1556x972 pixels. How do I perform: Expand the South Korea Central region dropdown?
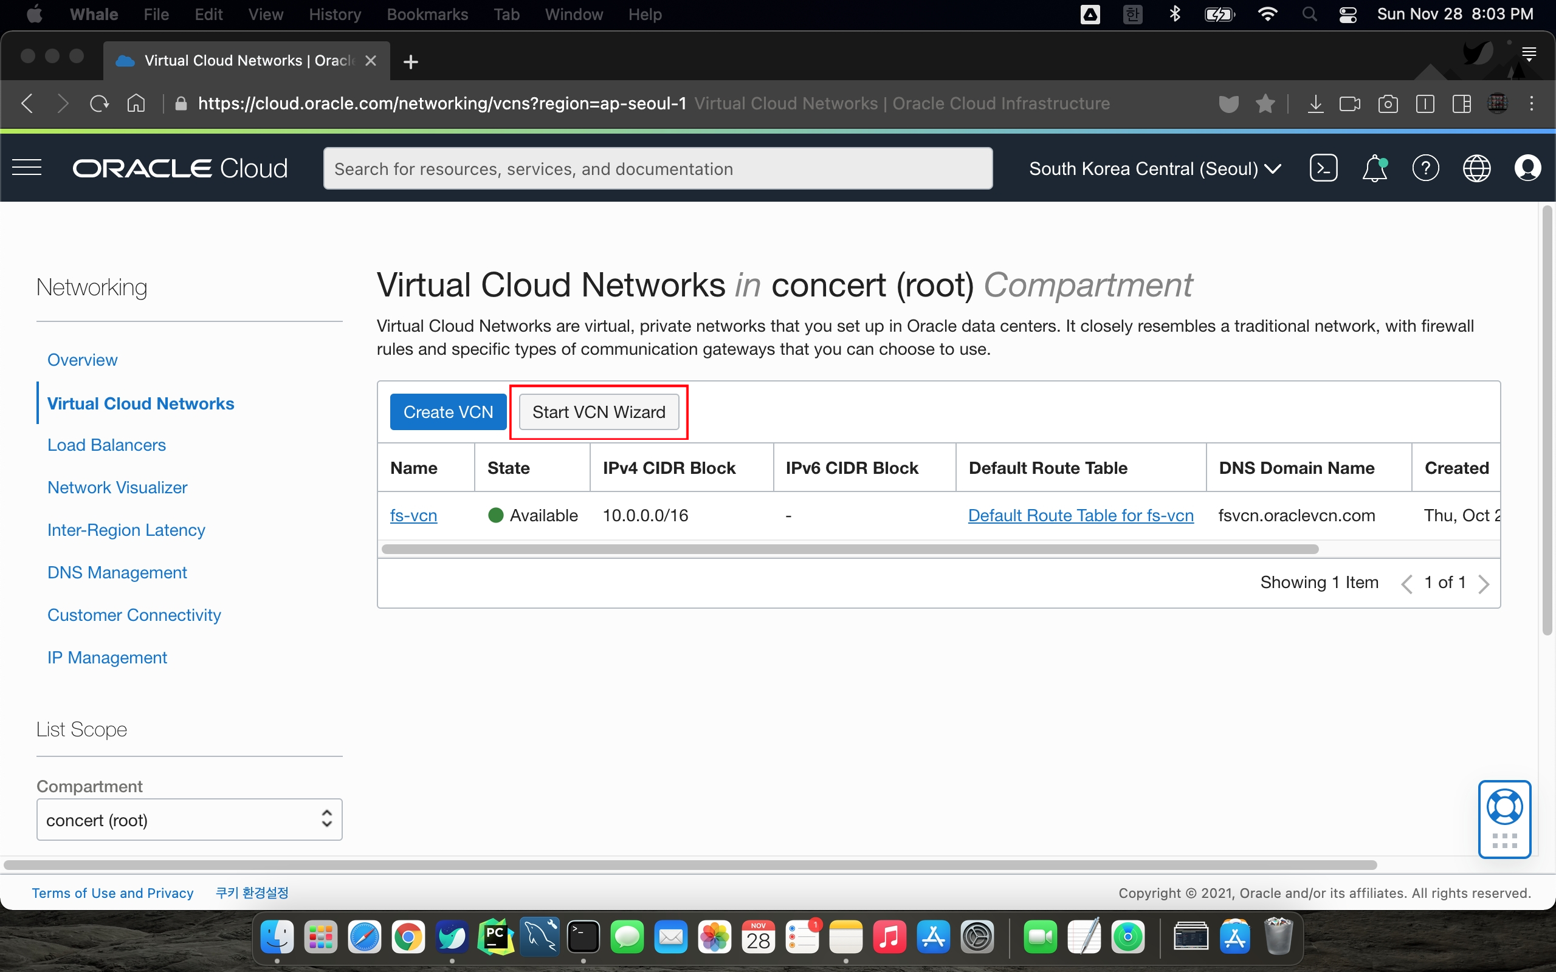coord(1155,168)
